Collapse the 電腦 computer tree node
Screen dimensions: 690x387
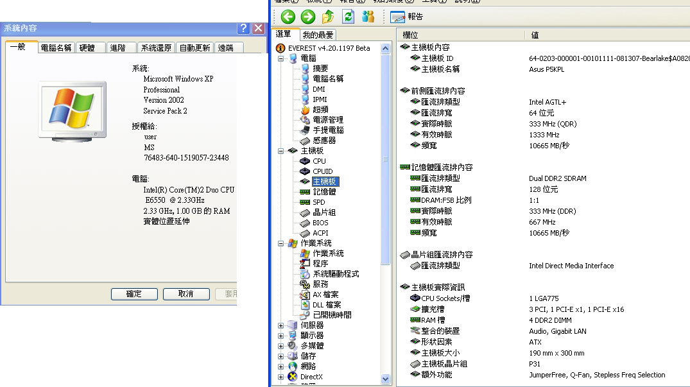tap(280, 58)
